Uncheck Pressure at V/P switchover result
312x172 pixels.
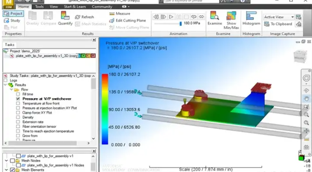pyautogui.click(x=18, y=99)
